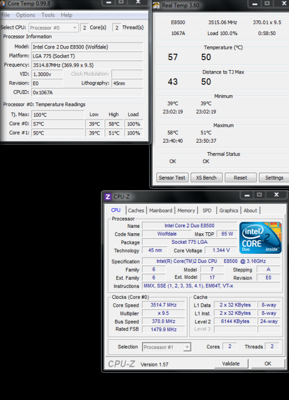
Task: Click the VID field showing 1.3000v
Action: [x=47, y=74]
